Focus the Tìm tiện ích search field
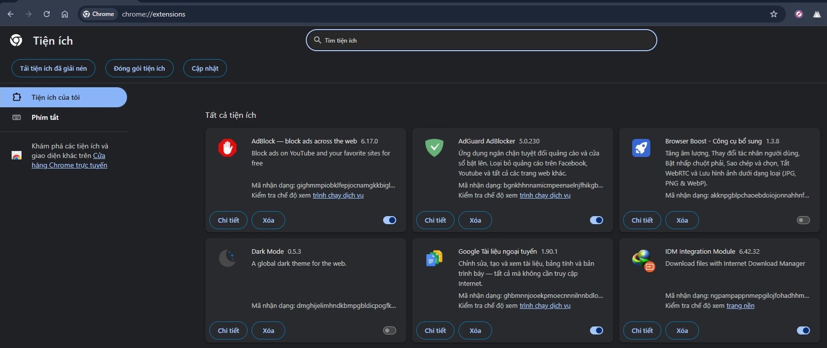This screenshot has width=827, height=348. coord(481,40)
